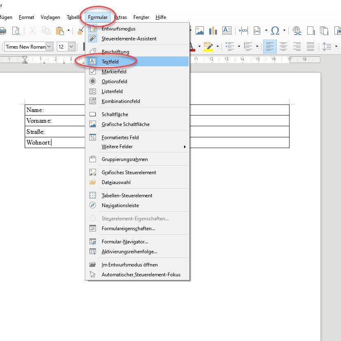
Task: Choose Navigationsleiste from the Formular menu
Action: (137, 205)
